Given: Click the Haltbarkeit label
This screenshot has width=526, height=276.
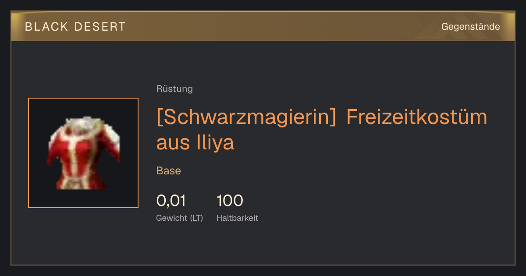Looking at the screenshot, I should (x=237, y=218).
